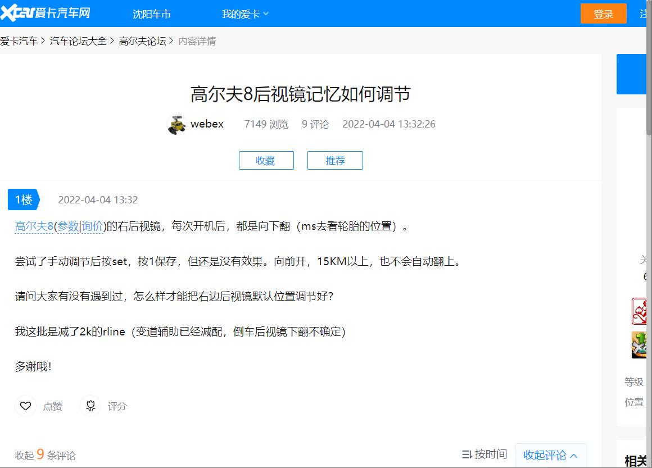
Task: Open 沈阳车市 in the top navigation
Action: tap(152, 13)
